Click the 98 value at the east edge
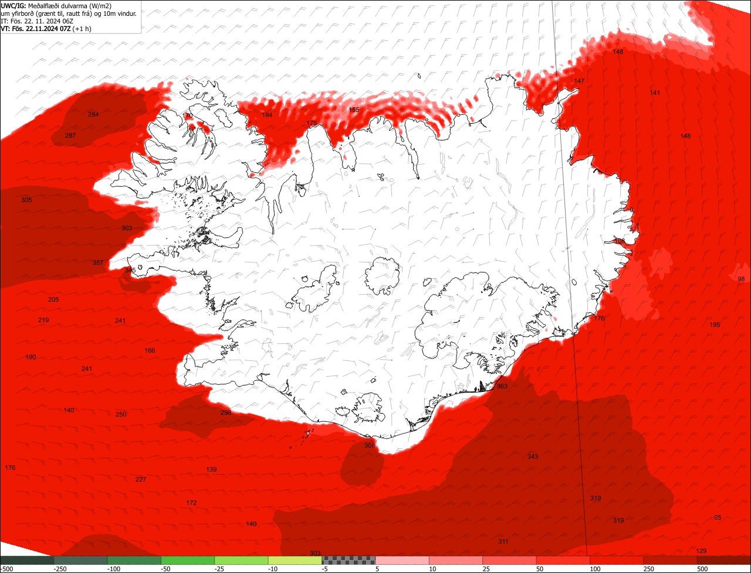751x573 pixels. [x=741, y=279]
